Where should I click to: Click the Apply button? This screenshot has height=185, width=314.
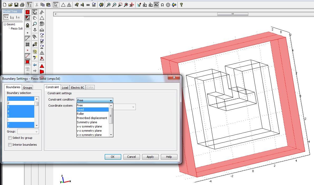coord(150,157)
